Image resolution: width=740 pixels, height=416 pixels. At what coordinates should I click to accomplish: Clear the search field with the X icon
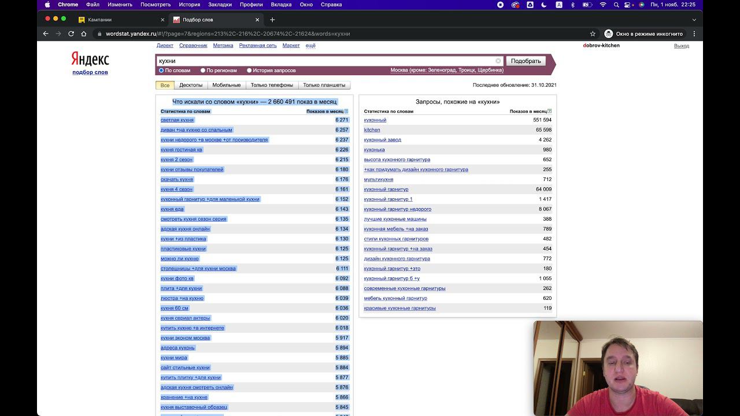[498, 61]
